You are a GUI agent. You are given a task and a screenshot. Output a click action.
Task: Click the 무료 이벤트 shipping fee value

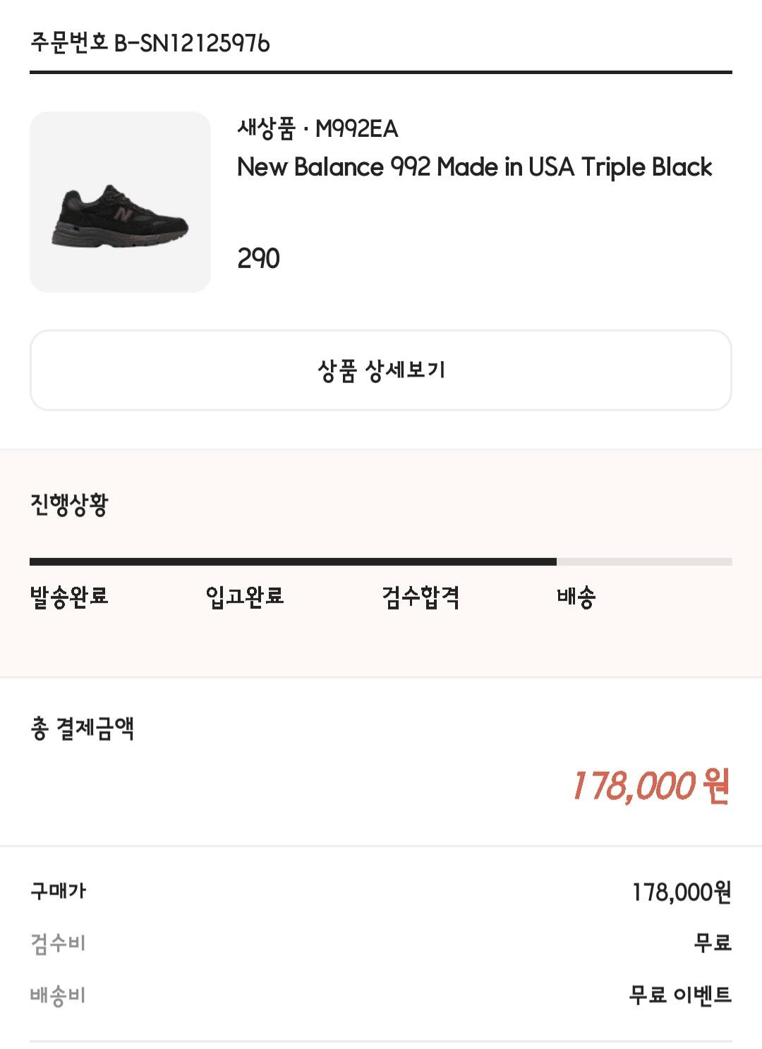click(x=680, y=995)
